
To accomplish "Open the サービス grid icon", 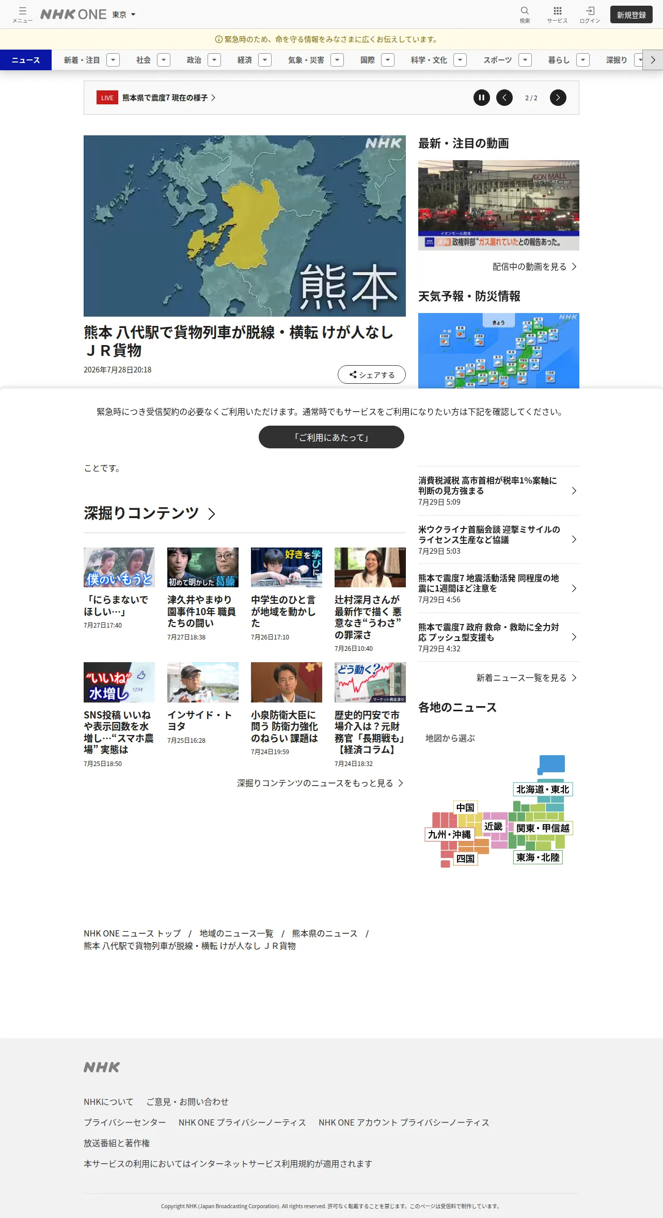I will [x=557, y=14].
